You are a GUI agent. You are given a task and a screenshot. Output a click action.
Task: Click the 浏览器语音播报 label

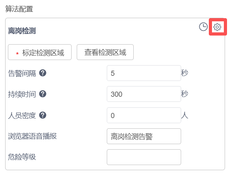click(x=32, y=136)
